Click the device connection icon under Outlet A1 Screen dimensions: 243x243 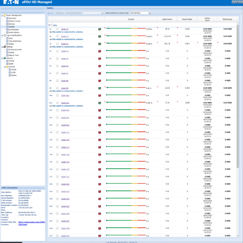point(51,32)
